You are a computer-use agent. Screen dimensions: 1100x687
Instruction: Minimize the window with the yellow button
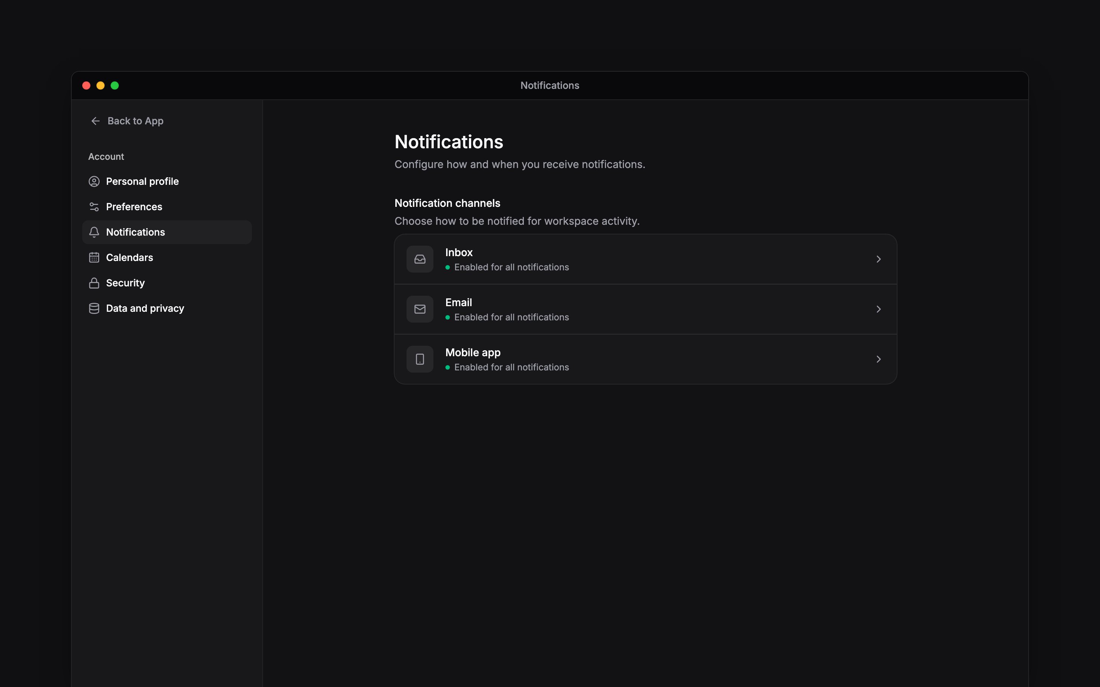[x=101, y=86]
